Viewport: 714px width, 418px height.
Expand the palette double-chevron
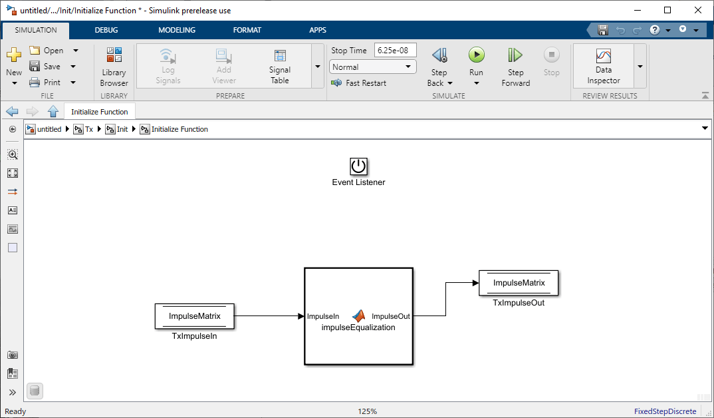(x=13, y=393)
